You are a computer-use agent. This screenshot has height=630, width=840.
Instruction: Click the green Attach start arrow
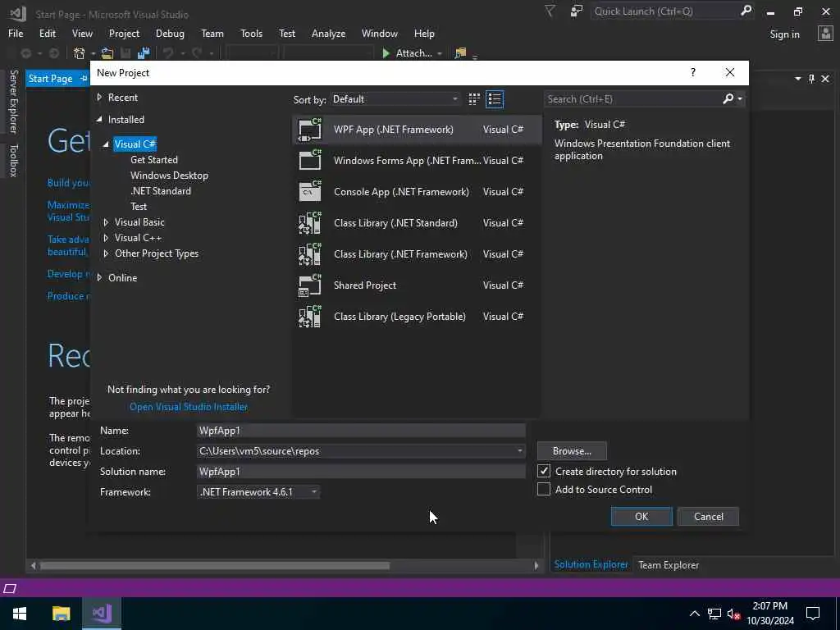point(386,53)
